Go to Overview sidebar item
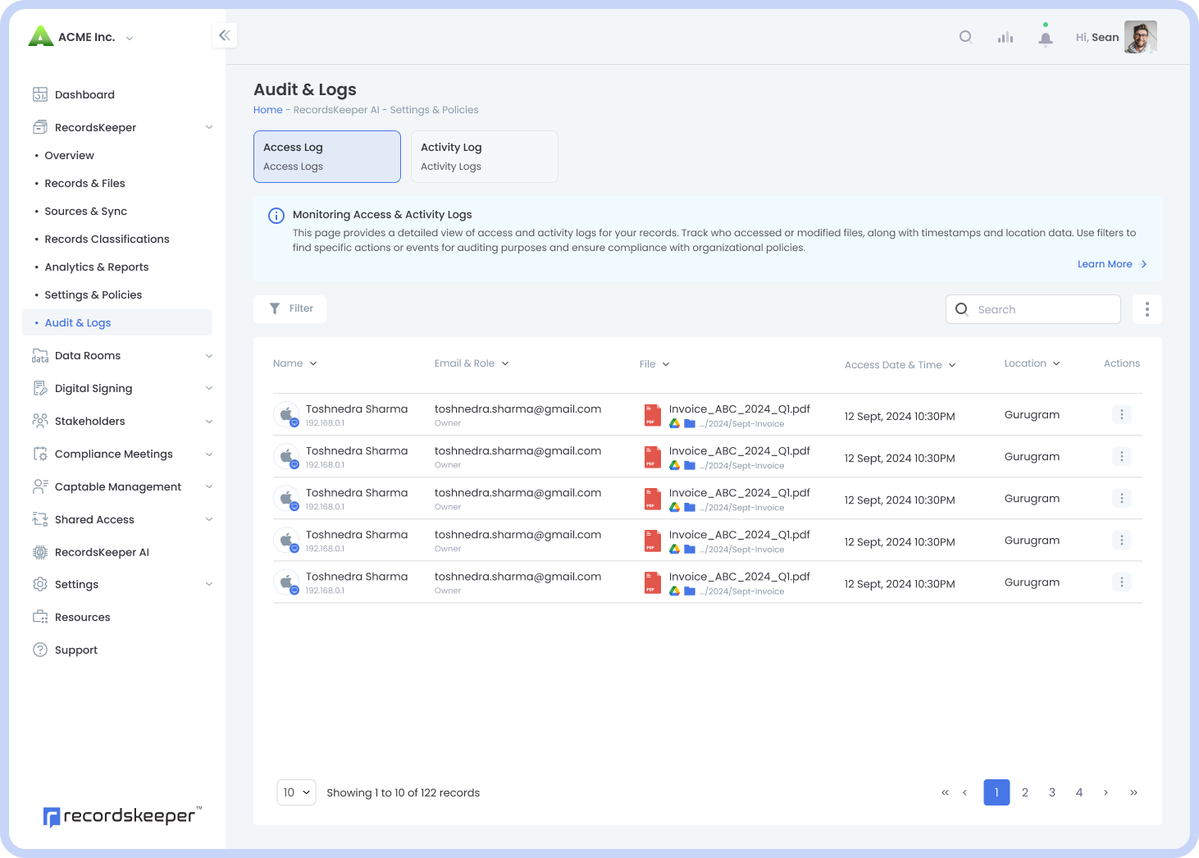This screenshot has width=1199, height=858. pyautogui.click(x=69, y=155)
